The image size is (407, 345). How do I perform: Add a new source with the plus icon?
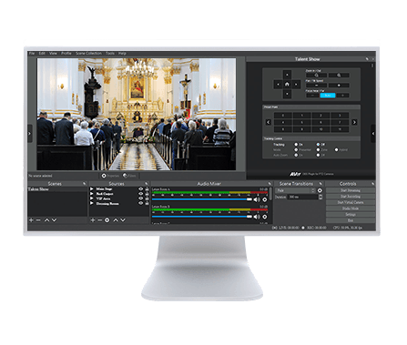pos(93,220)
